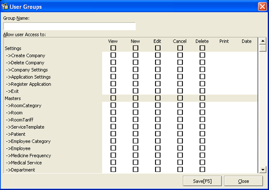Check New for Settings row

135,48
